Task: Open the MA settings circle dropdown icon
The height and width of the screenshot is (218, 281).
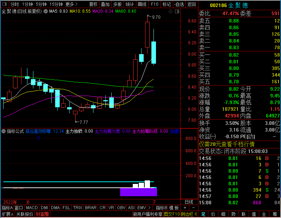Action: pyautogui.click(x=46, y=11)
